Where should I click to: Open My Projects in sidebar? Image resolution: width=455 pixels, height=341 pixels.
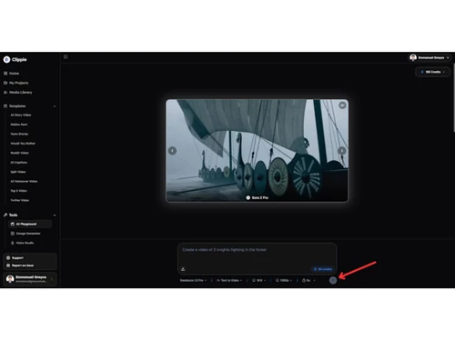pyautogui.click(x=18, y=83)
